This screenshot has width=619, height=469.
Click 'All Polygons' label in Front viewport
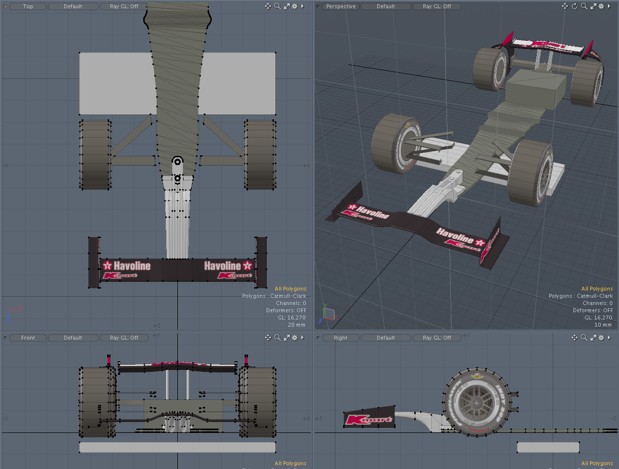(290, 463)
